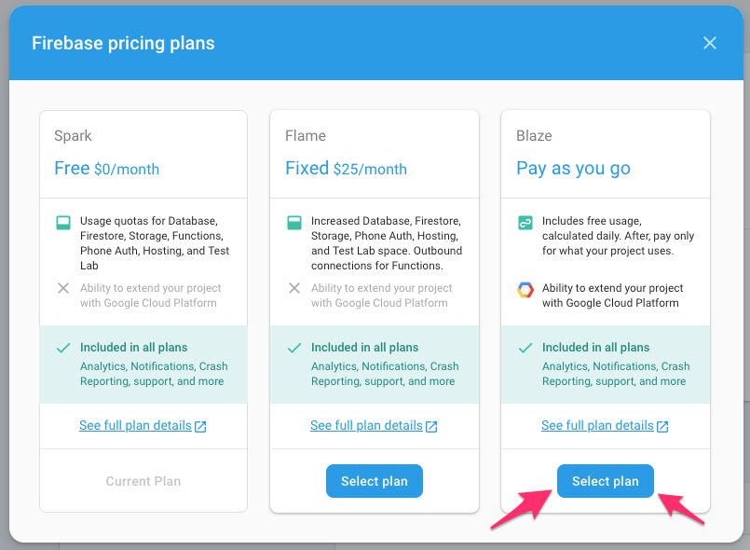Click the checkmark icon in Blaze plan
750x550 pixels.
click(x=525, y=348)
